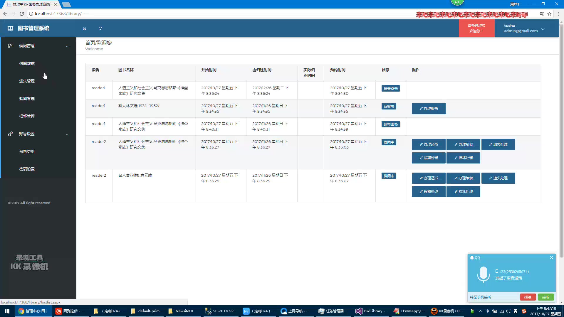Open 超期管理 in the sidebar
This screenshot has height=317, width=564.
point(27,99)
